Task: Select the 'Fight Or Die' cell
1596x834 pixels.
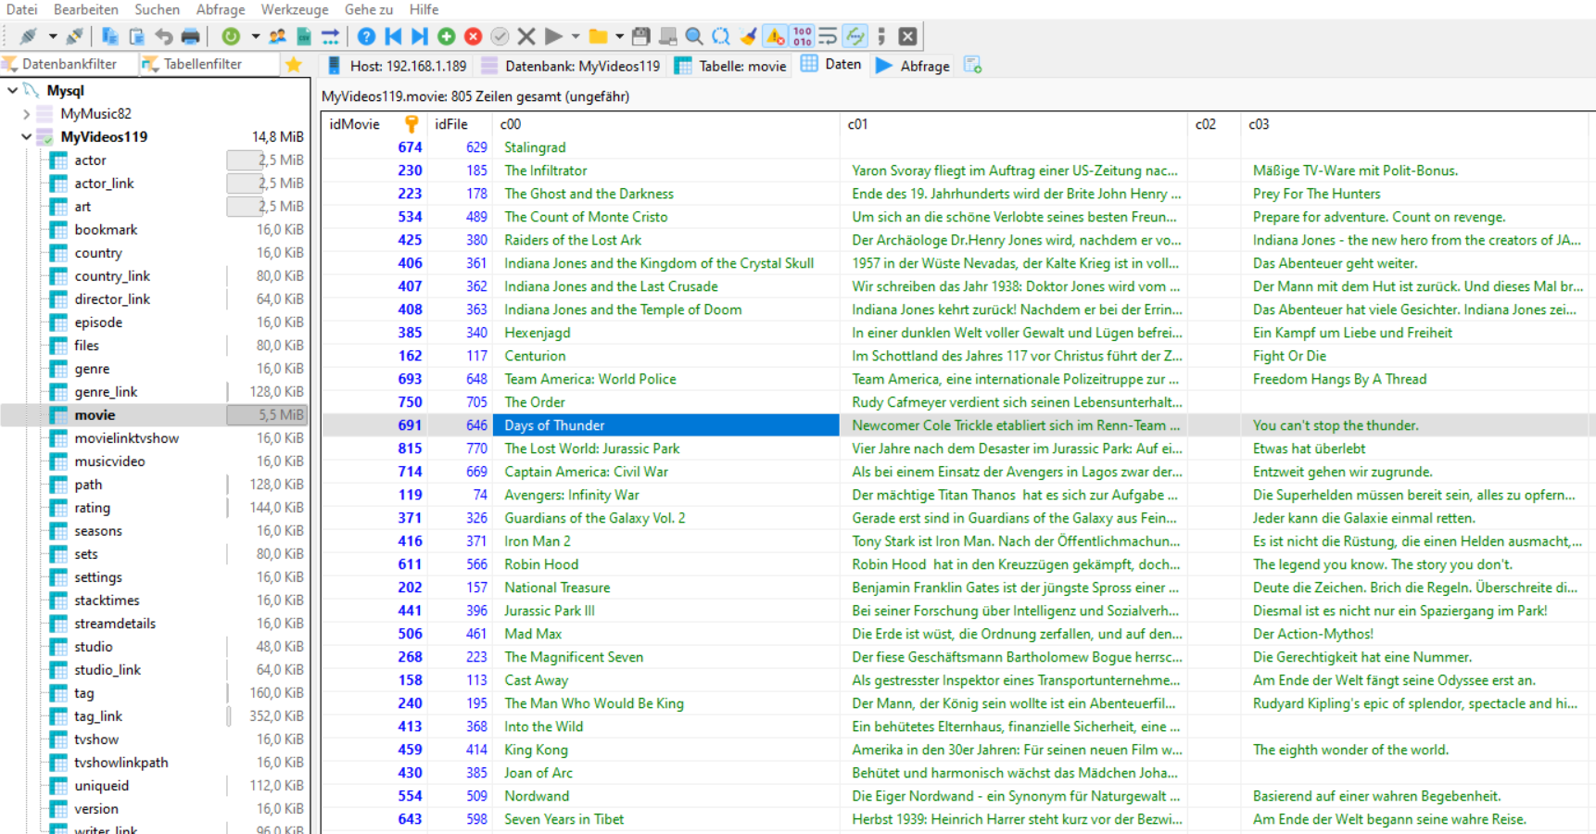Action: pyautogui.click(x=1415, y=356)
